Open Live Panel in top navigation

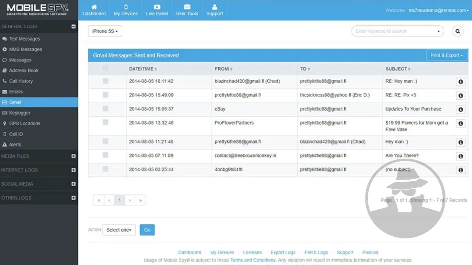click(157, 10)
